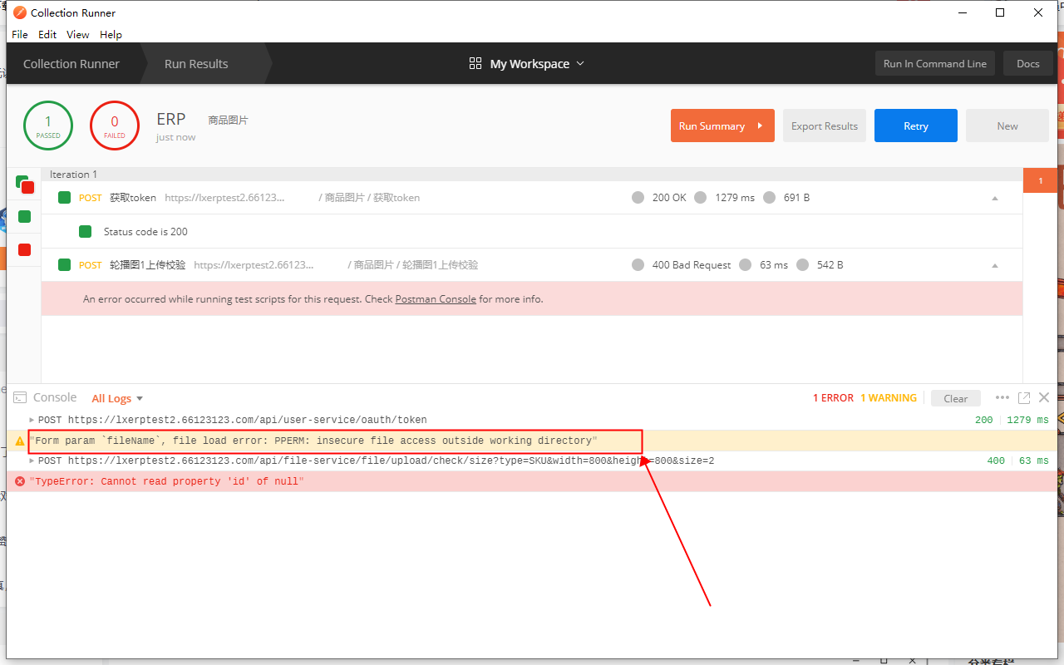Close the Console panel
Screen dimensions: 1064x665
pos(1044,397)
